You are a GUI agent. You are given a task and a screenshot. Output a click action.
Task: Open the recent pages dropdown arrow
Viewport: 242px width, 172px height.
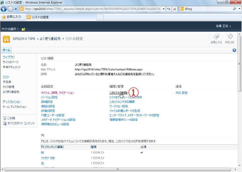(15, 9)
